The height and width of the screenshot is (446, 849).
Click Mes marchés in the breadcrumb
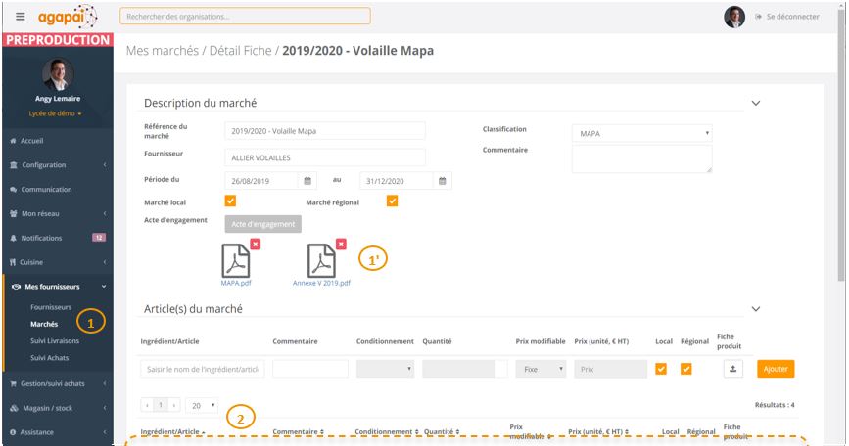[163, 51]
